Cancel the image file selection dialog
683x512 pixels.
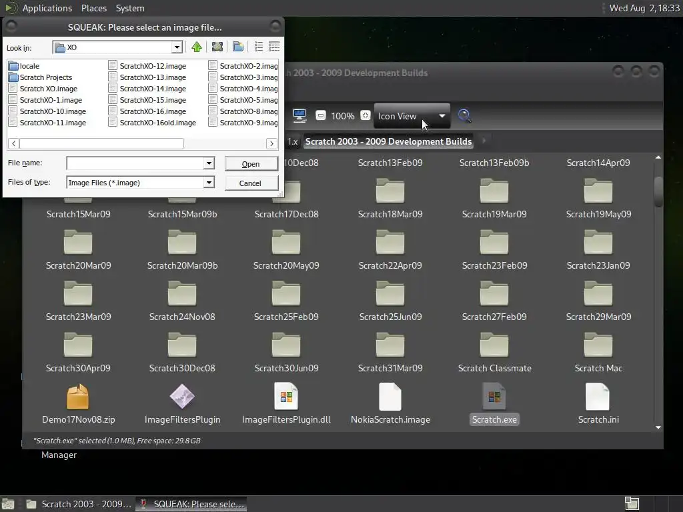coord(251,183)
